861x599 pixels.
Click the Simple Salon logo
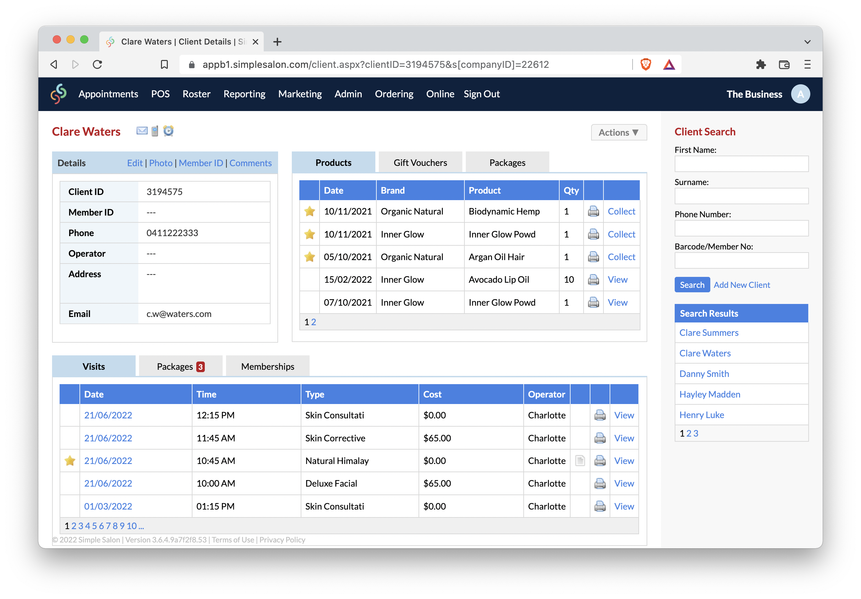[59, 94]
